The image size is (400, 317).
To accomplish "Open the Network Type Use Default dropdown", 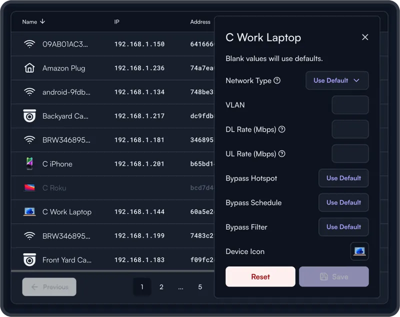I will (337, 80).
